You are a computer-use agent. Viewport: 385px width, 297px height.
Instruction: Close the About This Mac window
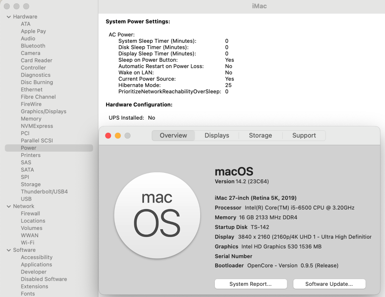pyautogui.click(x=108, y=136)
